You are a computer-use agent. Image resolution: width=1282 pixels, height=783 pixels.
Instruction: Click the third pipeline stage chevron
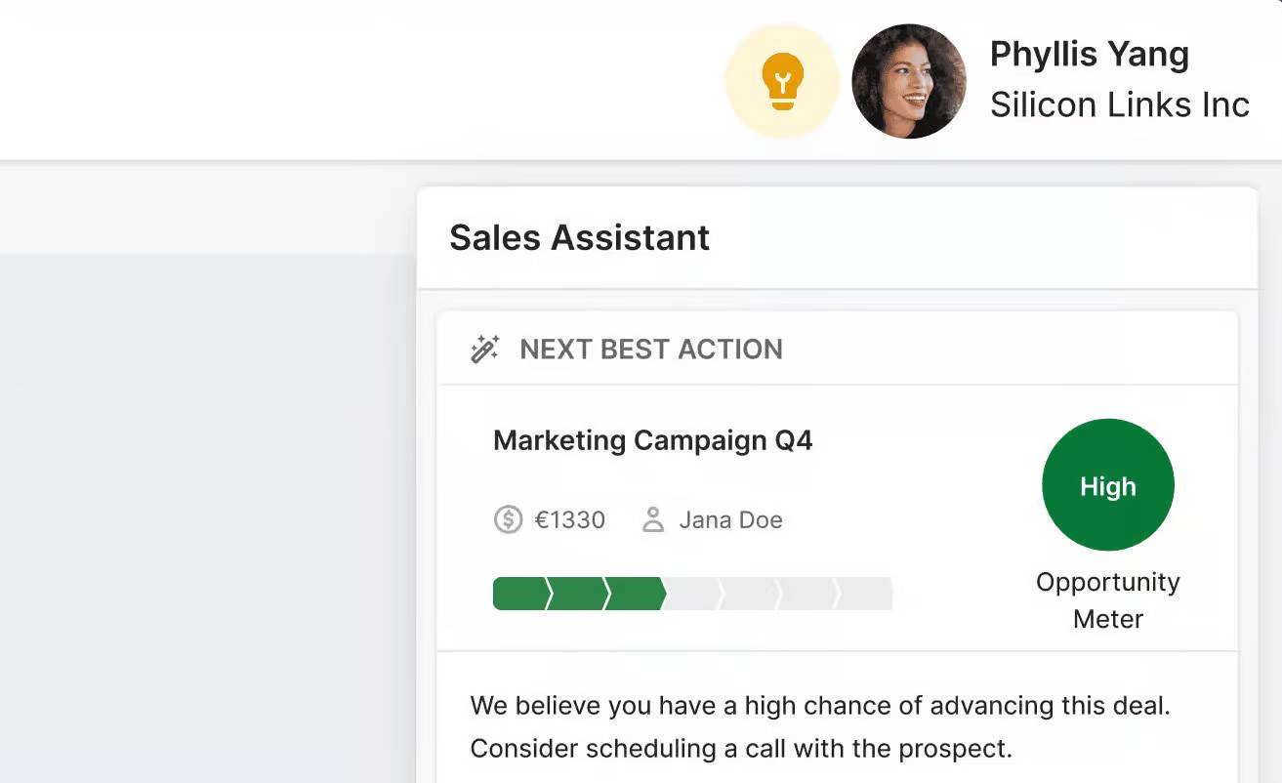[635, 593]
